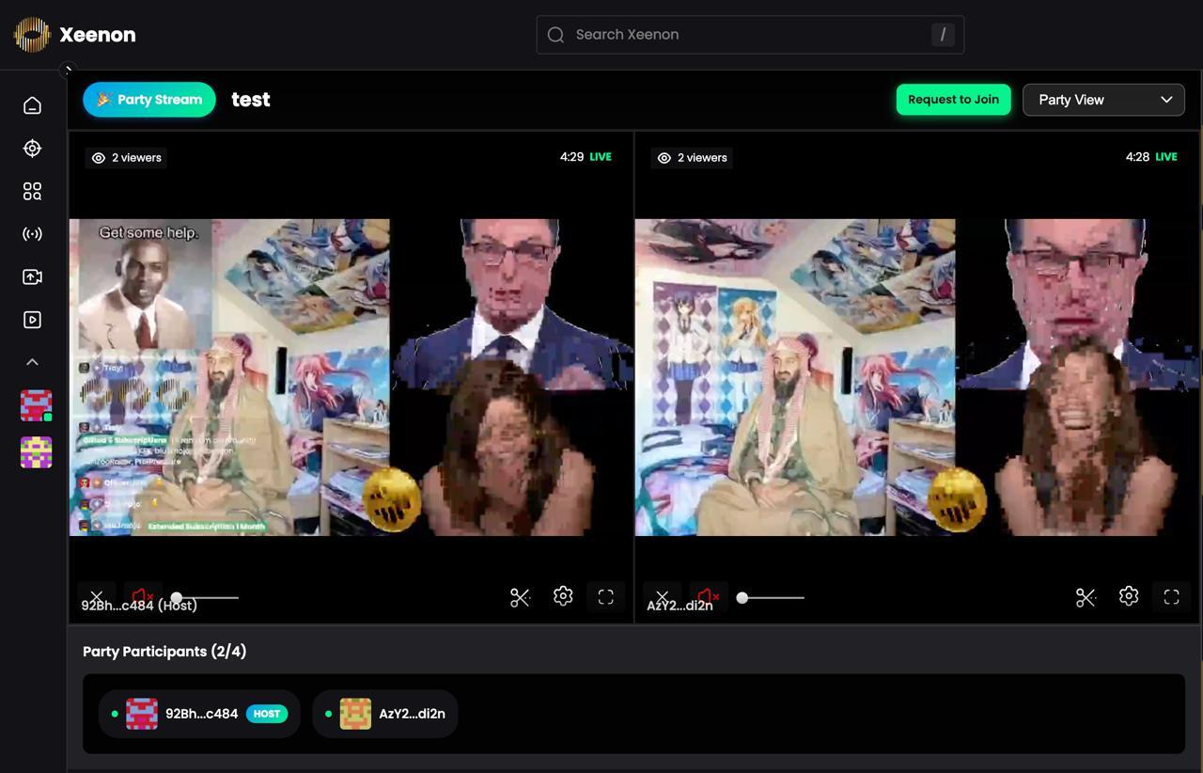Open the target/discover icon in sidebar

32,149
